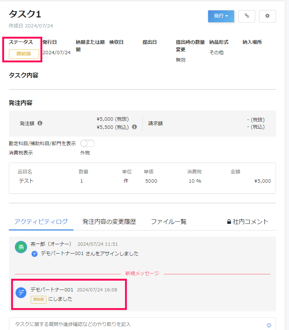Click the ¥5,000 (税抜) amount

(x=113, y=119)
